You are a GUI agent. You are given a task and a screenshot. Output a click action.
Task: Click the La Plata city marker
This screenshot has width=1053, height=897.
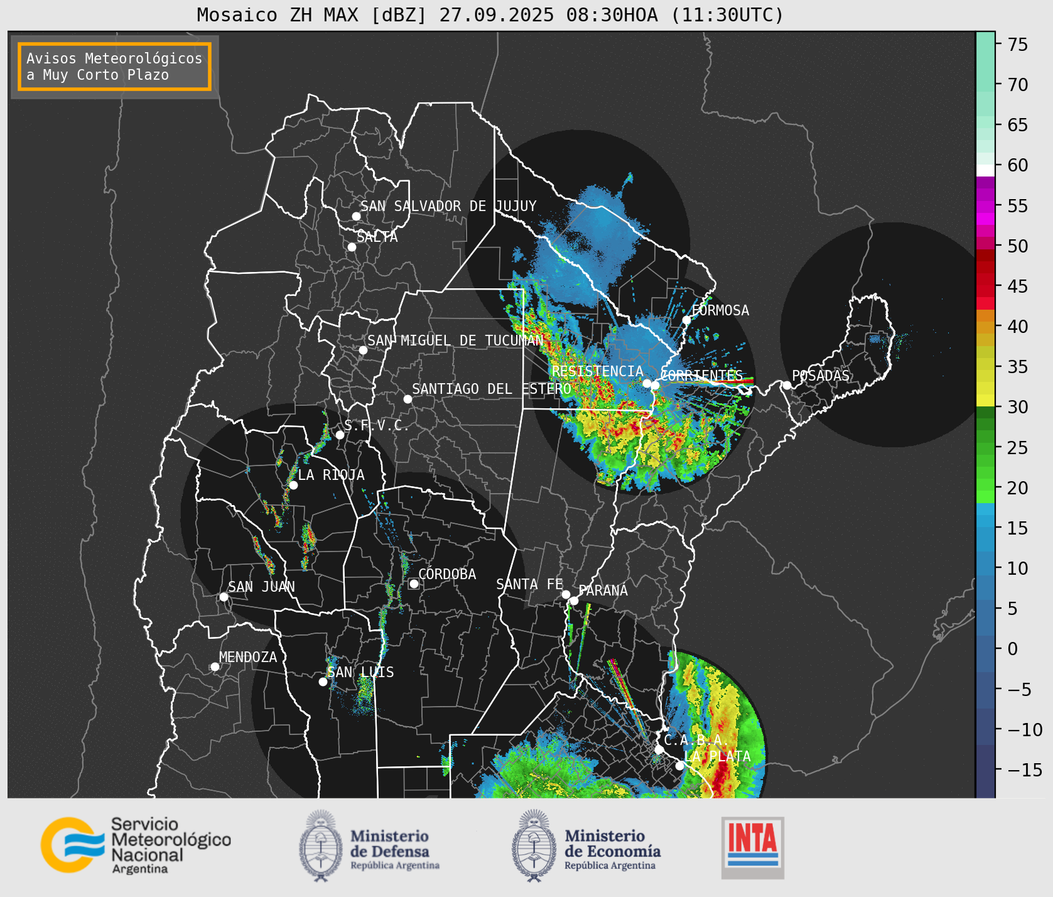pyautogui.click(x=679, y=766)
